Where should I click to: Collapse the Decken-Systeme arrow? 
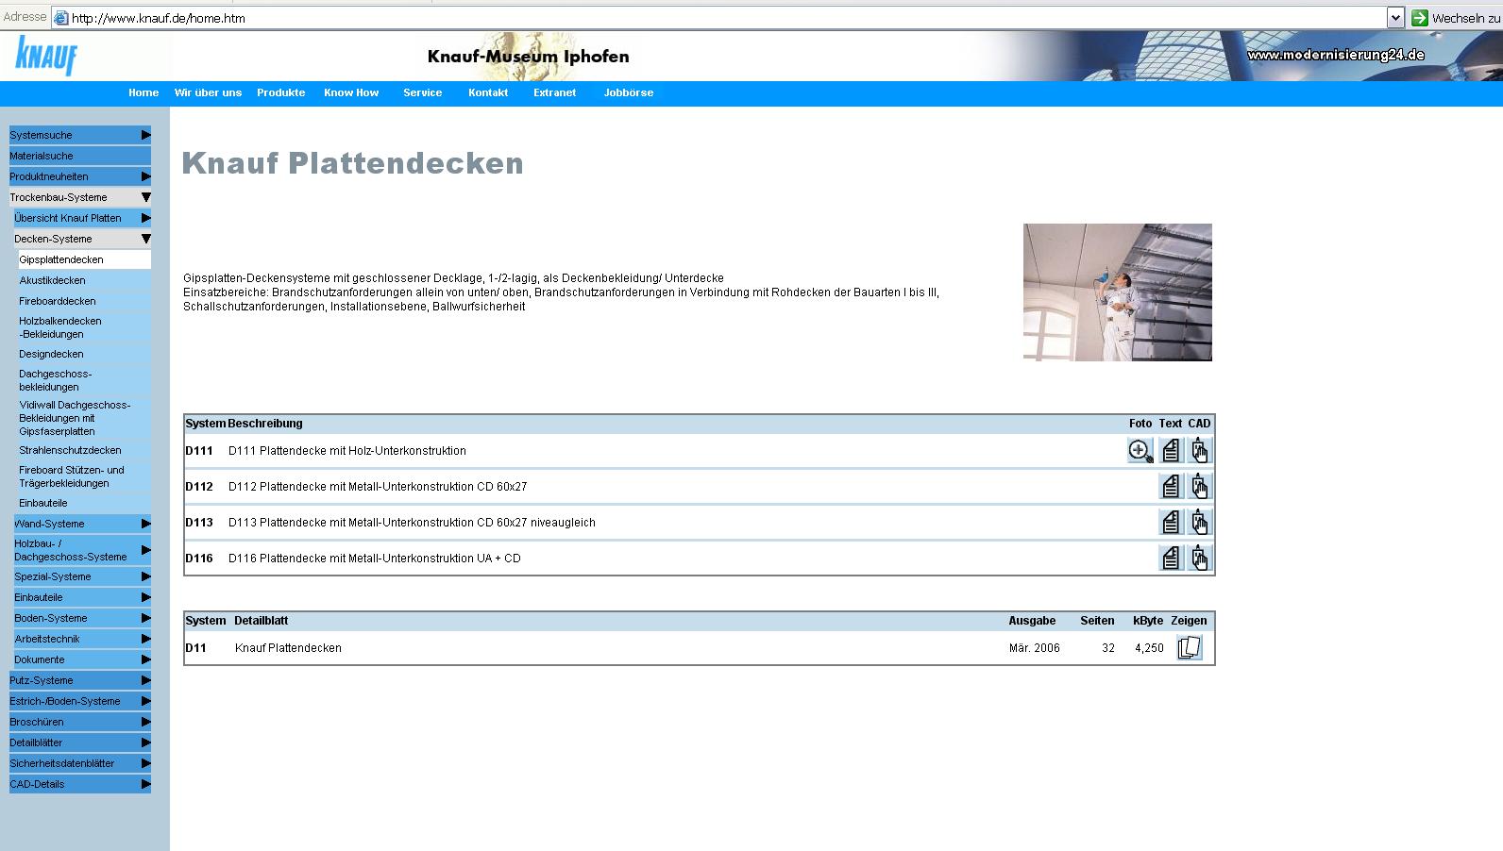145,239
